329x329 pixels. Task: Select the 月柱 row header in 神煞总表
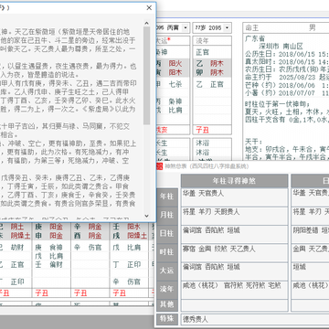click(x=166, y=215)
